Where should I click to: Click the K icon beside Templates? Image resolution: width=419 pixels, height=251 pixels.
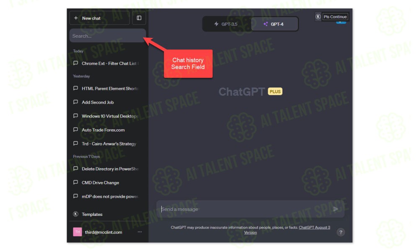[75, 214]
